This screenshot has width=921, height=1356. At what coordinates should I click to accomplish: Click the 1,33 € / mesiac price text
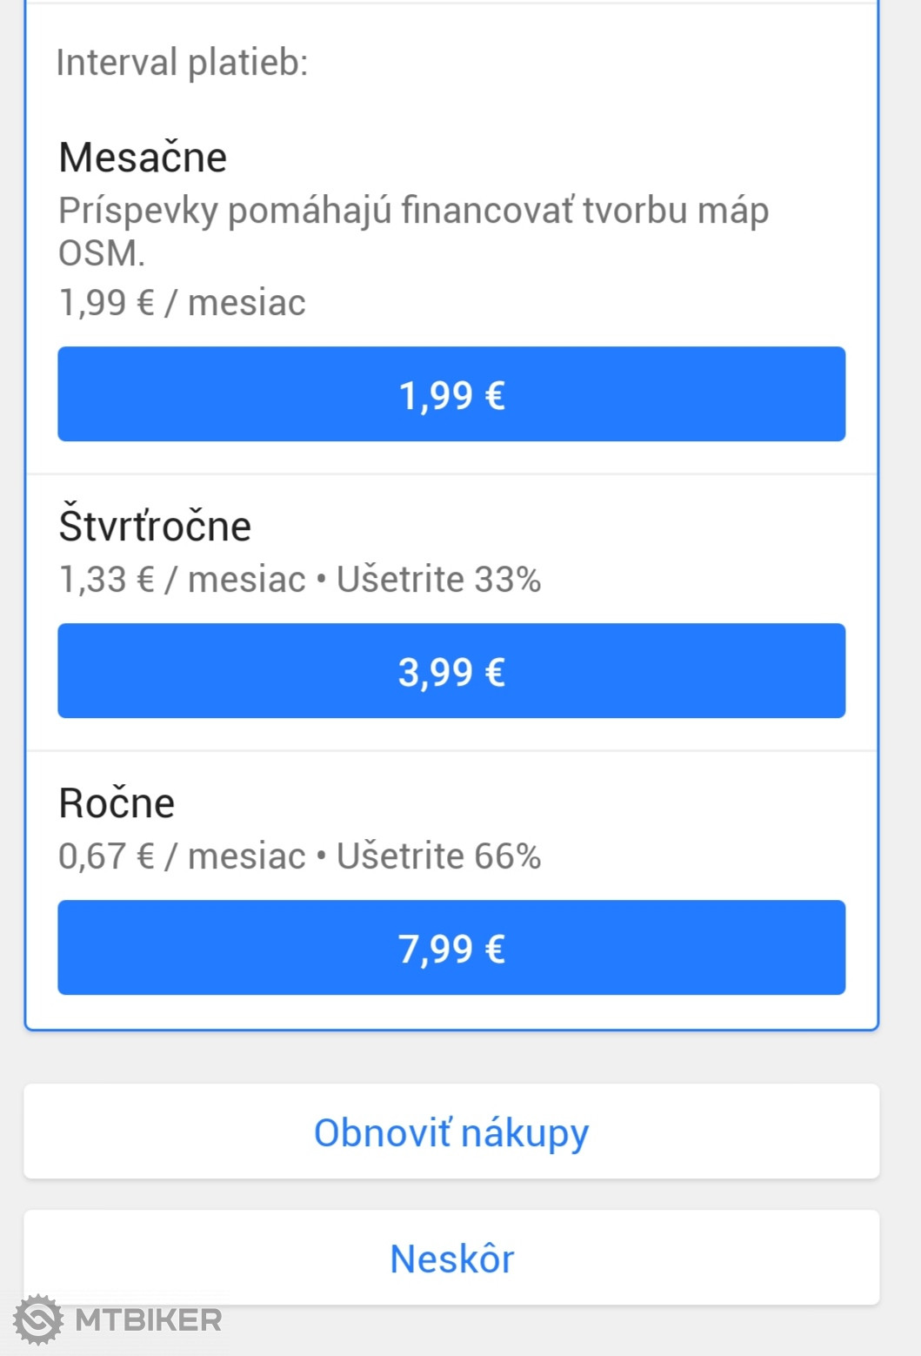(182, 580)
